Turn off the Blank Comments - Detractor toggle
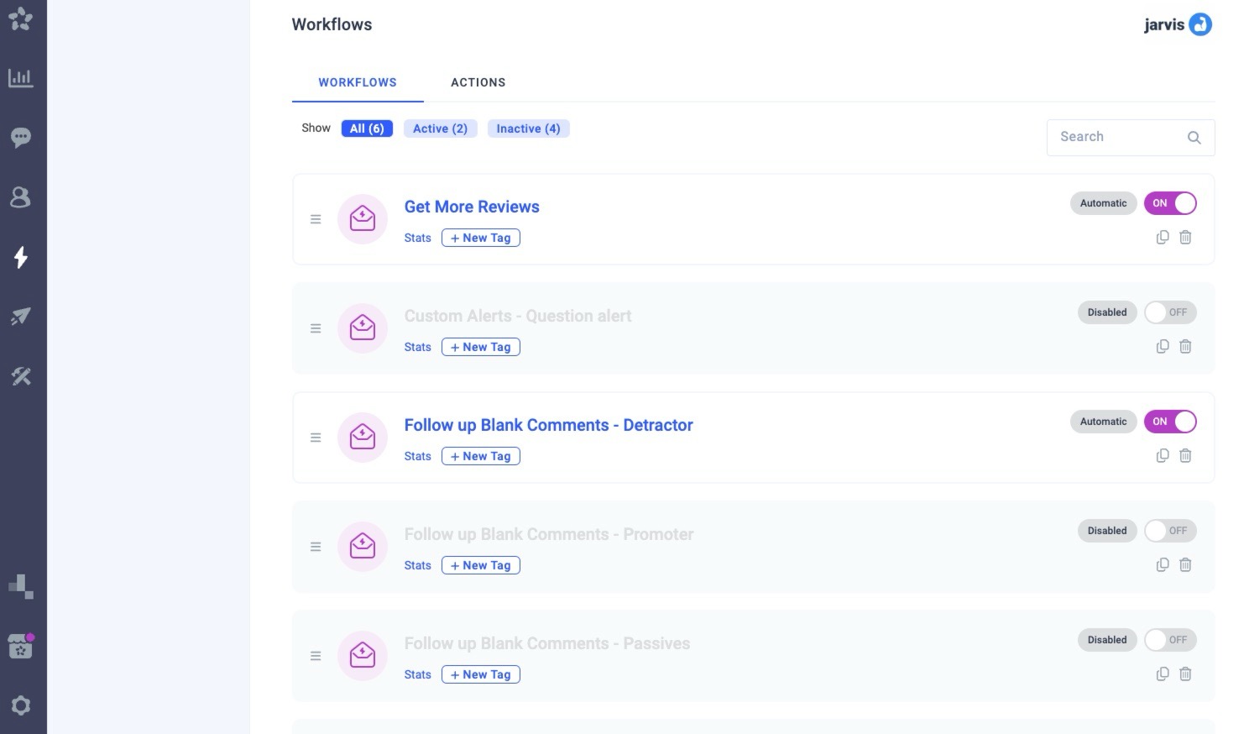Viewport: 1244px width, 734px height. (1170, 422)
